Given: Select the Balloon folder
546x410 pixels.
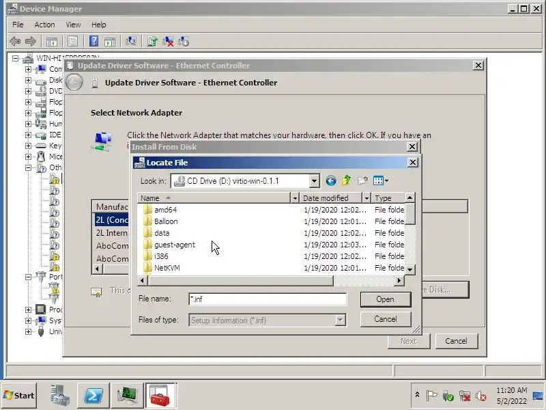Looking at the screenshot, I should pos(166,221).
